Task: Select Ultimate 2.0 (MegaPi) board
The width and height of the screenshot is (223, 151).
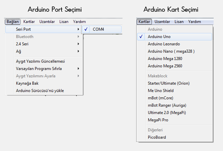Action: (x=175, y=113)
